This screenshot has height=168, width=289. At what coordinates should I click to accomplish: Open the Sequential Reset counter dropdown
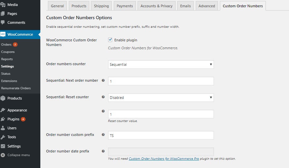pyautogui.click(x=161, y=98)
